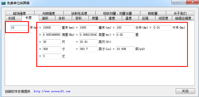This screenshot has width=199, height=97.
Task: Click the feet field showing 32.81
Action: pos(88,42)
